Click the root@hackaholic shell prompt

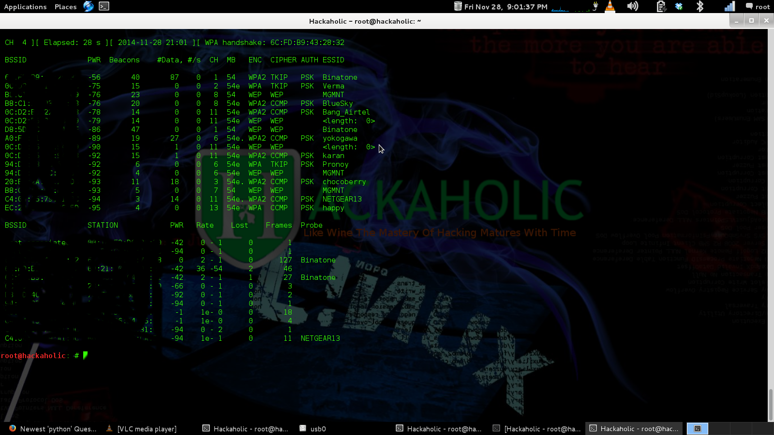[40, 356]
